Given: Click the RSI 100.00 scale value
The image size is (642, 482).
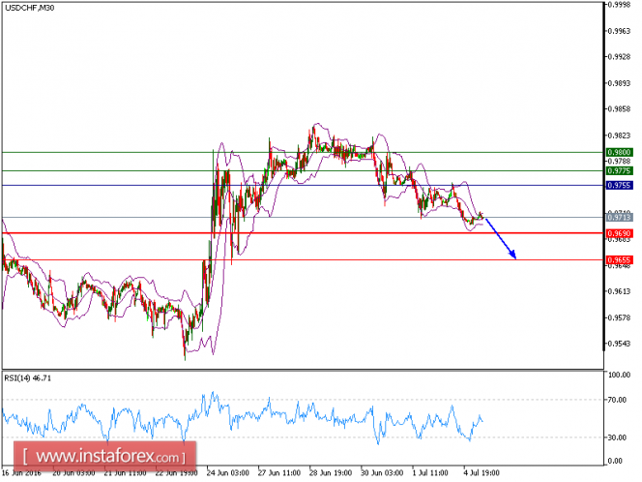Looking at the screenshot, I should tap(619, 375).
